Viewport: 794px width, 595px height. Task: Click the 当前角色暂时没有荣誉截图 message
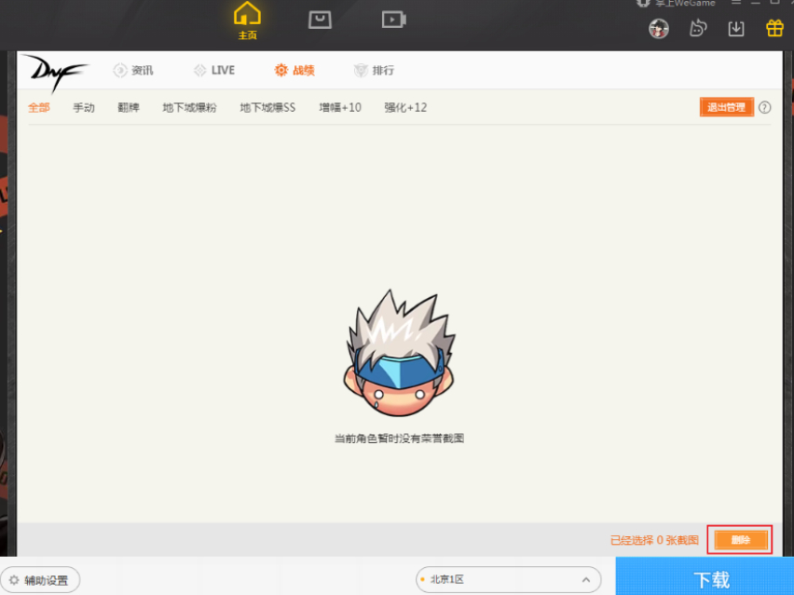tap(399, 439)
